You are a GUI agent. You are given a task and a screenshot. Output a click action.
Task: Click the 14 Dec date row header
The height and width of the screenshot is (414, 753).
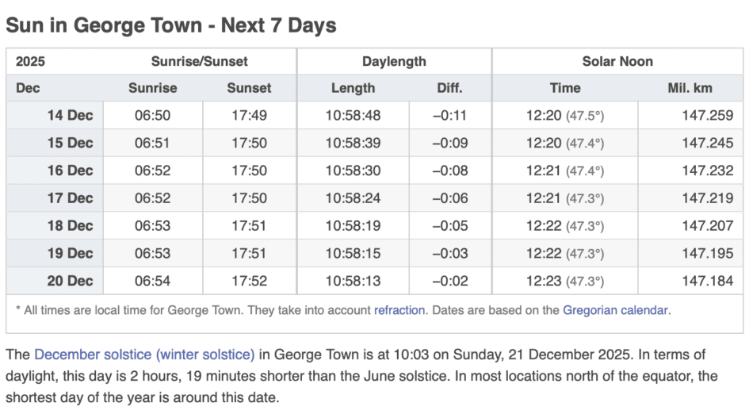pyautogui.click(x=70, y=116)
